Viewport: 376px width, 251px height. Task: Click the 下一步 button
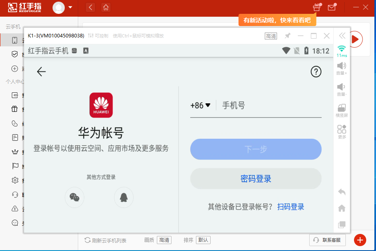pyautogui.click(x=255, y=149)
